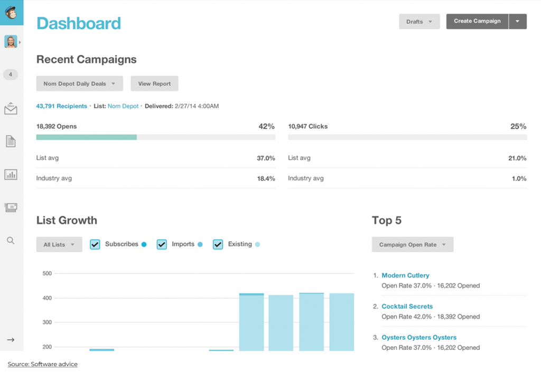The image size is (541, 373).
Task: Click the Create Campaign button
Action: 477,21
